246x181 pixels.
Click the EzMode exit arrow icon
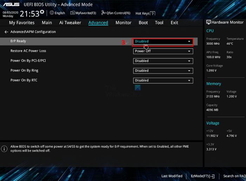(212, 176)
